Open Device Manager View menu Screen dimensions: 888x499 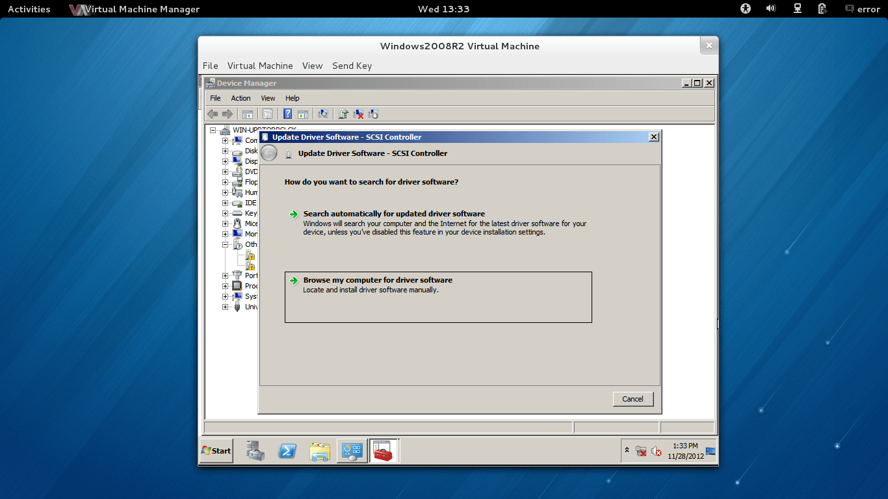[x=268, y=98]
